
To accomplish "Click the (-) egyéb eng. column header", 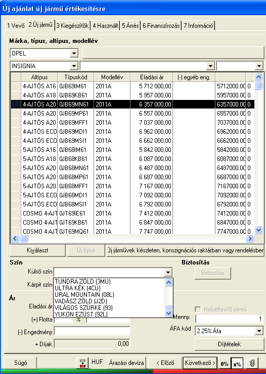I will pos(194,77).
